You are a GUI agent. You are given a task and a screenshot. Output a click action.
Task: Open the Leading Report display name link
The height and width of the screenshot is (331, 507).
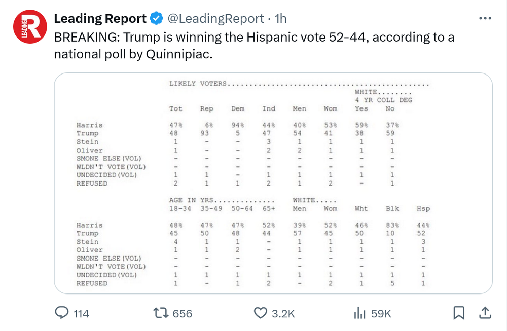(100, 19)
